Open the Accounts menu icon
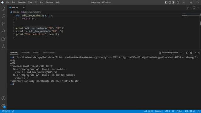 3,98
